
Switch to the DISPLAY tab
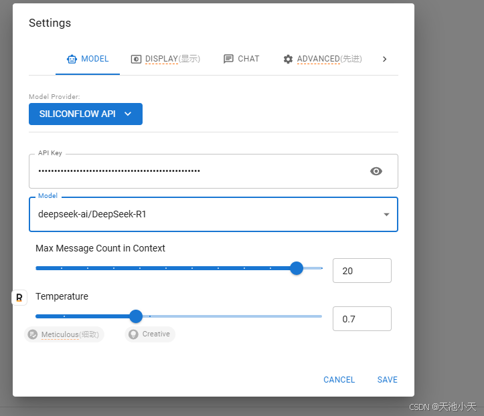click(x=166, y=59)
